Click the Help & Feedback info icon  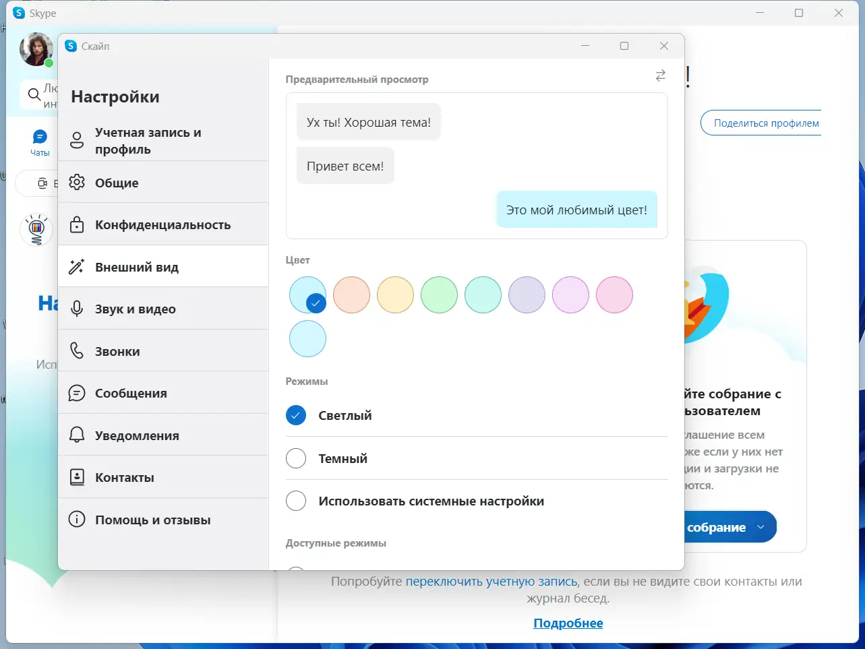tap(77, 519)
